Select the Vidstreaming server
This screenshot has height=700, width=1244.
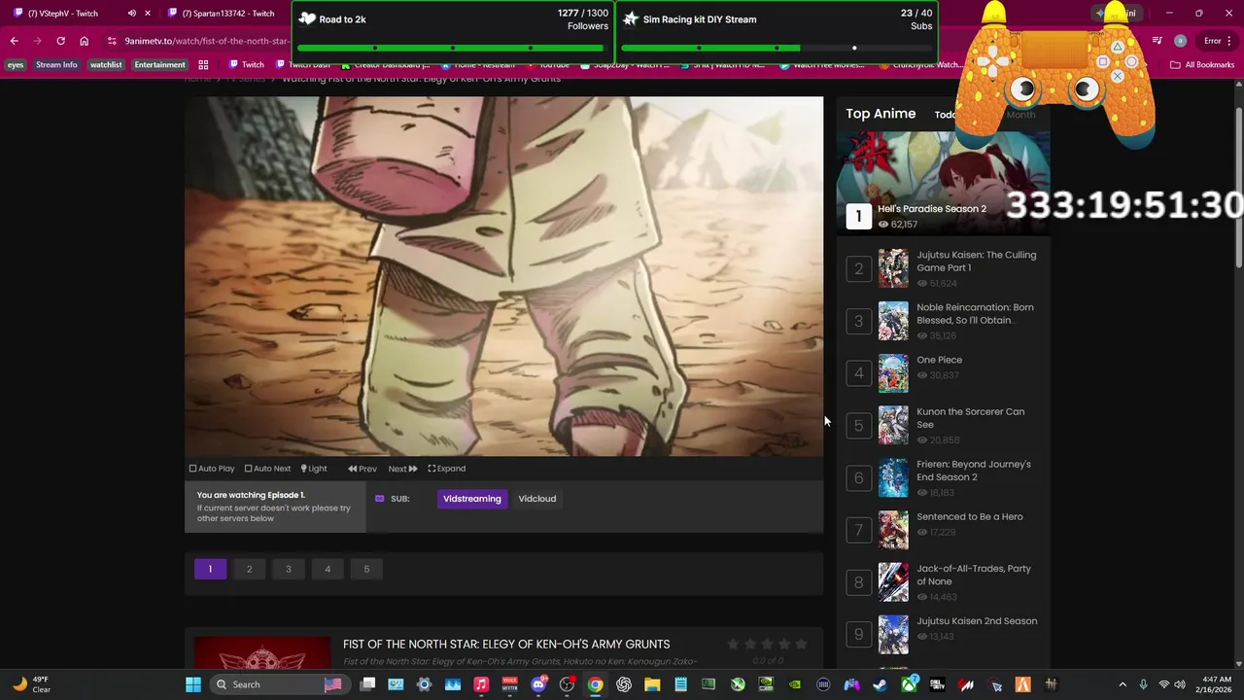coord(472,499)
